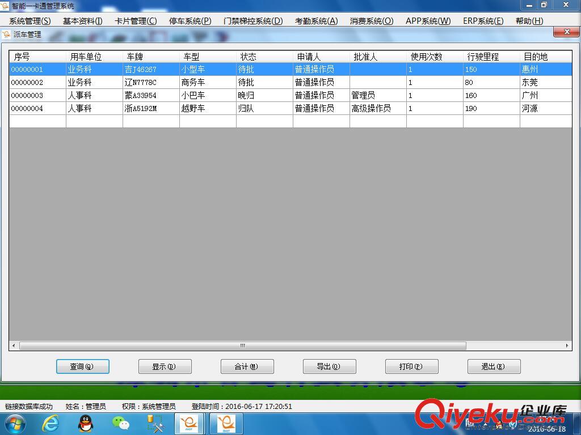Click license plate 蒙A33954
Image resolution: width=581 pixels, height=435 pixels.
click(x=151, y=95)
